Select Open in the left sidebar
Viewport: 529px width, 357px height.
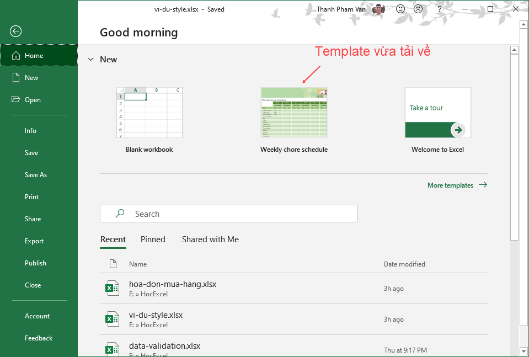[39, 99]
